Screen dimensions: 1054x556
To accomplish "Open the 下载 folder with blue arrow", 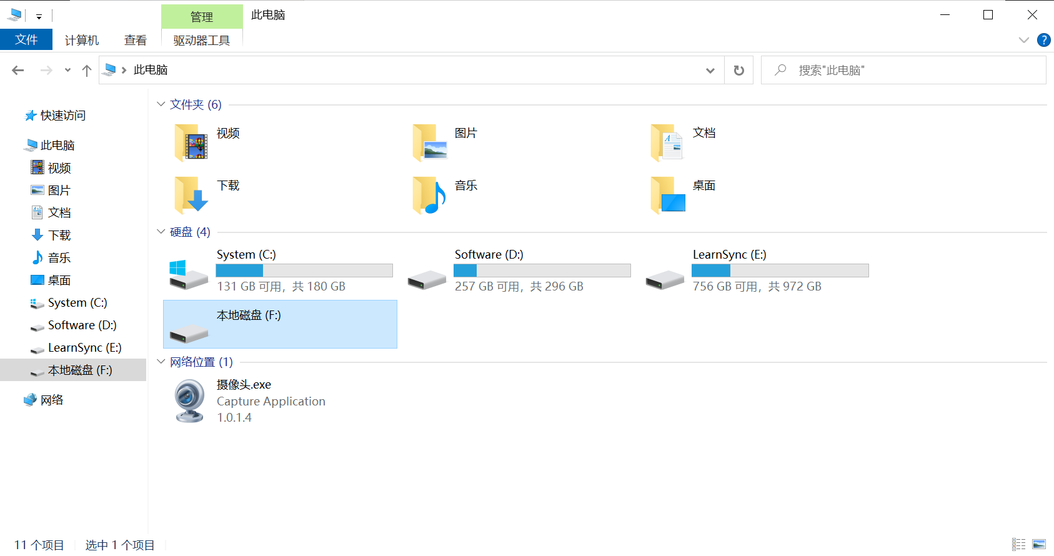I will 191,195.
